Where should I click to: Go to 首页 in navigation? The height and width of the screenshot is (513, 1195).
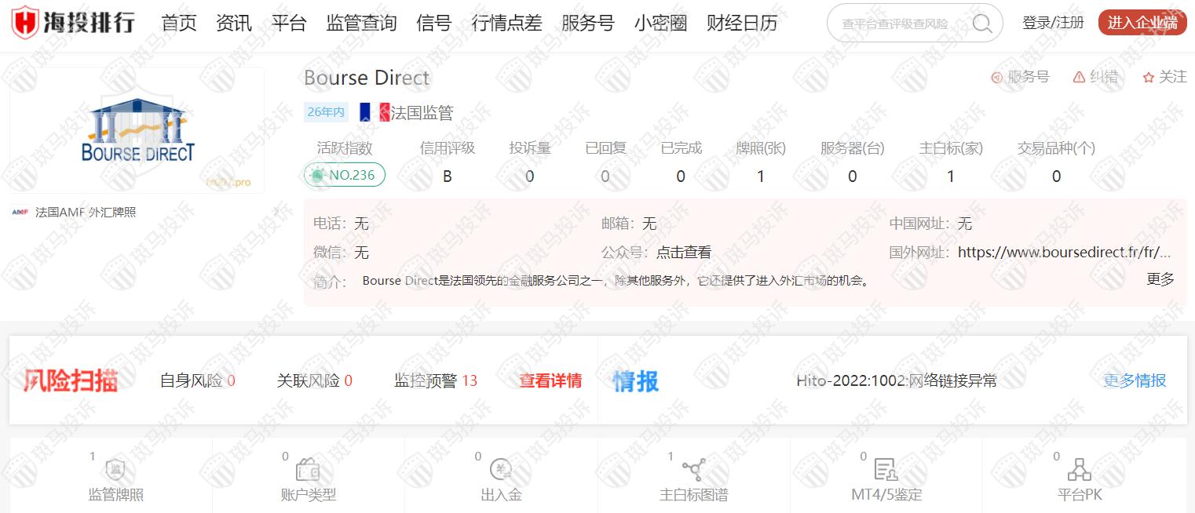pos(179,23)
